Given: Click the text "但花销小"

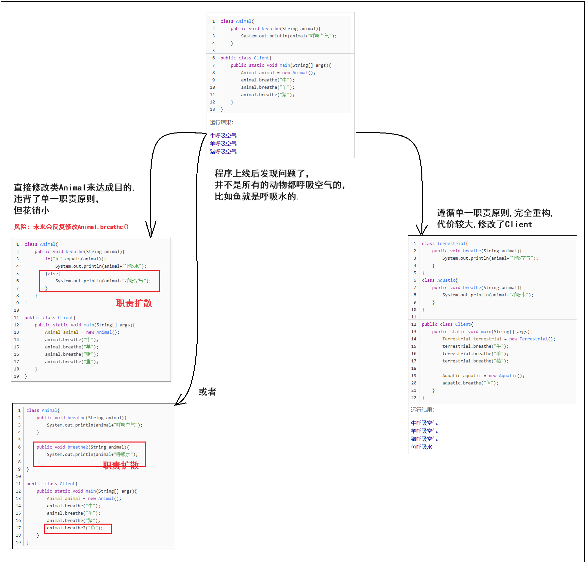Looking at the screenshot, I should 31,211.
